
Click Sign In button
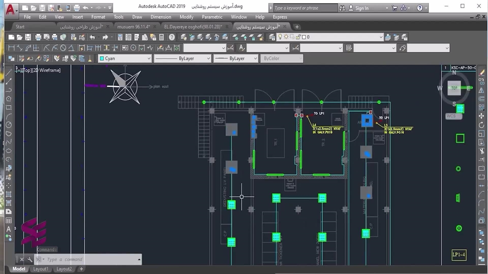361,8
